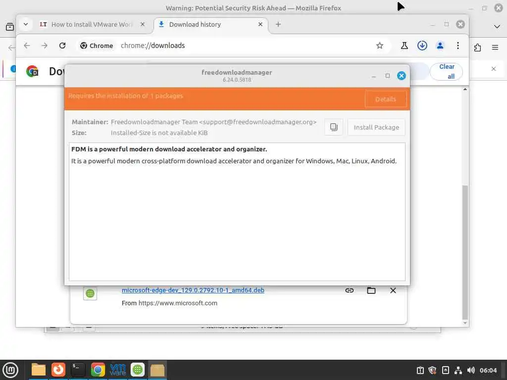The width and height of the screenshot is (507, 380).
Task: Show the Edge deb file in folder
Action: (371, 290)
